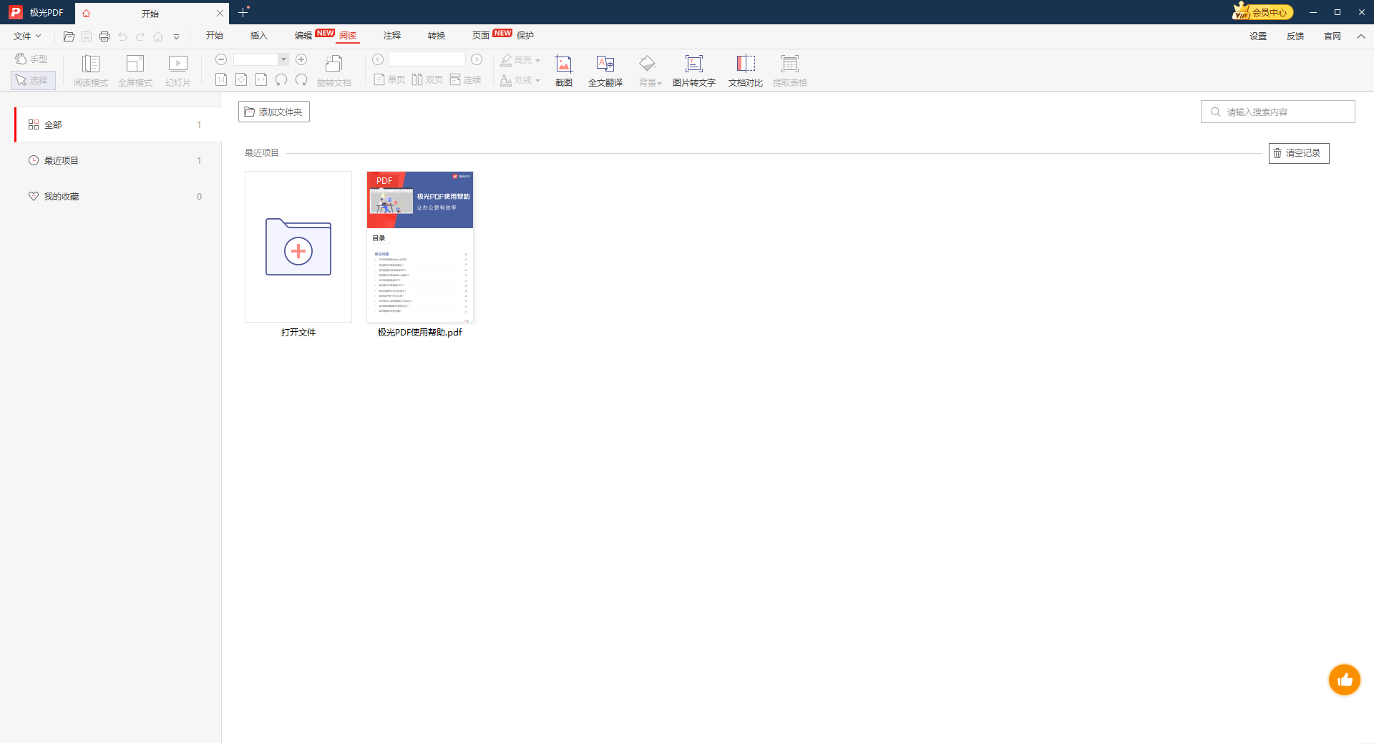Image resolution: width=1374 pixels, height=744 pixels.
Task: Open Full Text Translation (全文翻译)
Action: click(x=605, y=71)
